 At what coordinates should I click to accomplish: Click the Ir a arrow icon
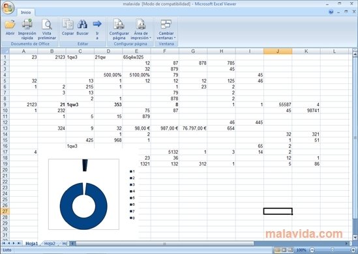pyautogui.click(x=97, y=23)
